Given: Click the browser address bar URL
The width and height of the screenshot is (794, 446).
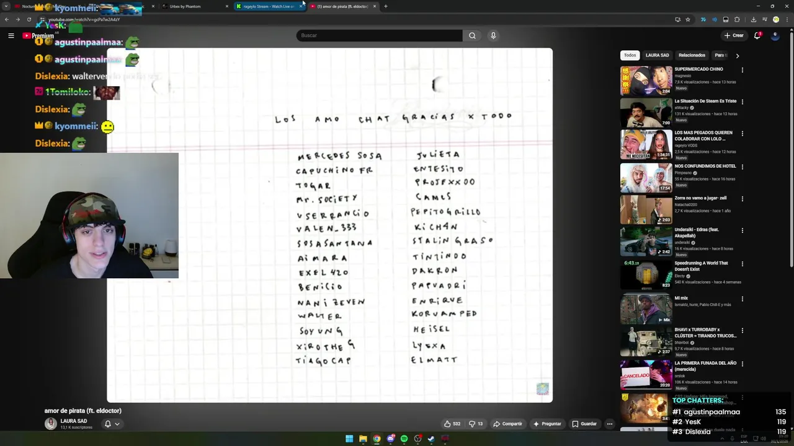Looking at the screenshot, I should click(84, 19).
